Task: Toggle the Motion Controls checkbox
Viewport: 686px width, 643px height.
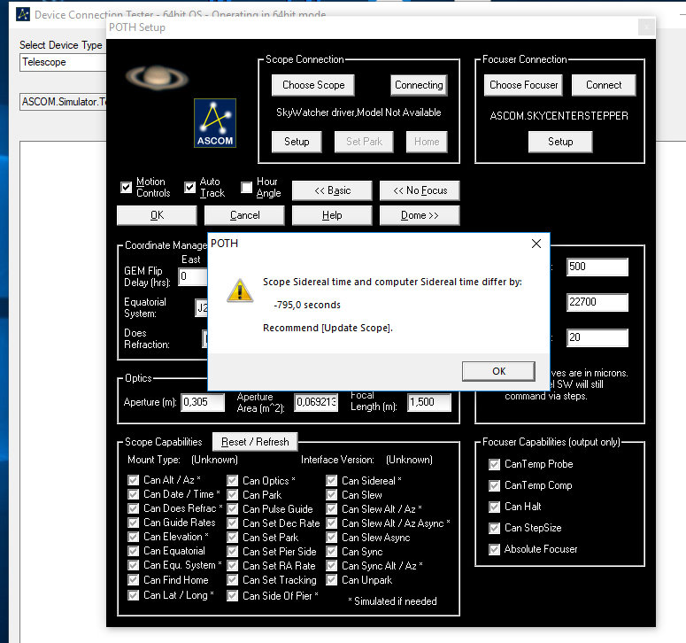Action: (x=126, y=188)
